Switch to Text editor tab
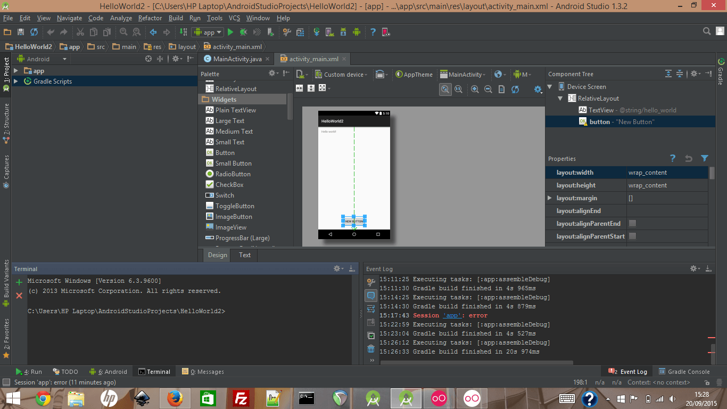The height and width of the screenshot is (409, 727). coord(245,255)
